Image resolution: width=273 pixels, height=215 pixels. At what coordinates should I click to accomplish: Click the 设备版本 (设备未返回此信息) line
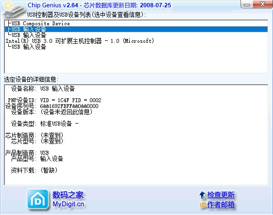pos(51,112)
